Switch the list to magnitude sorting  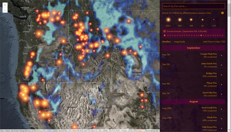pos(179,42)
